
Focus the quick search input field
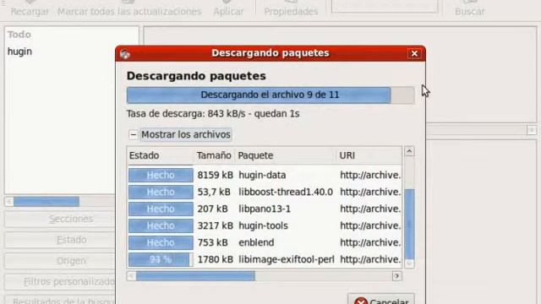coord(385,6)
